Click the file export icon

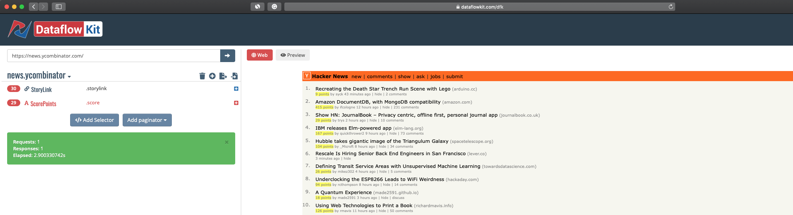pyautogui.click(x=223, y=76)
